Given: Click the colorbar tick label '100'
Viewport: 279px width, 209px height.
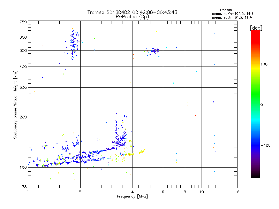Looking at the screenshot, I should pyautogui.click(x=264, y=64).
